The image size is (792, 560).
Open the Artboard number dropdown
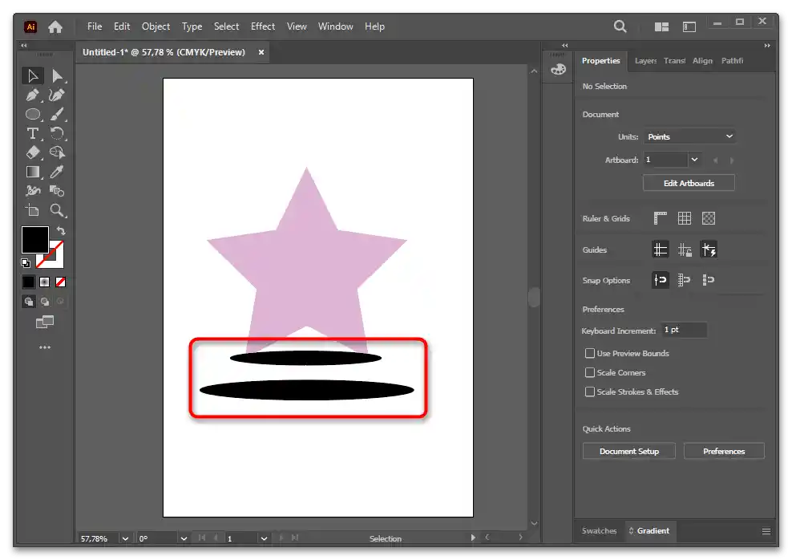coord(695,160)
